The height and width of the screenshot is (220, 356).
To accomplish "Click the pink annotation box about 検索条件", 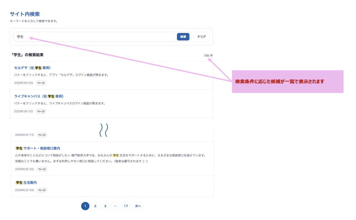I will point(288,82).
